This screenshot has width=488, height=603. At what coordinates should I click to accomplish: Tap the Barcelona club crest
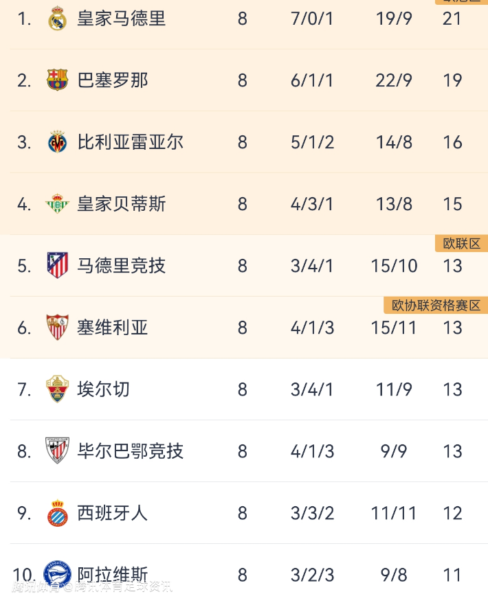(x=57, y=80)
